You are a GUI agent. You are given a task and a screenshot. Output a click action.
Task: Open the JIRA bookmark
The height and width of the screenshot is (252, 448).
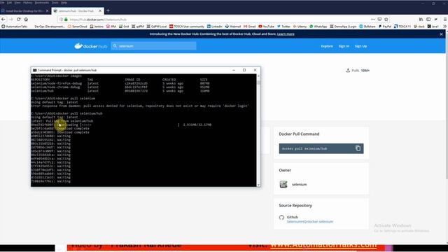(x=111, y=27)
